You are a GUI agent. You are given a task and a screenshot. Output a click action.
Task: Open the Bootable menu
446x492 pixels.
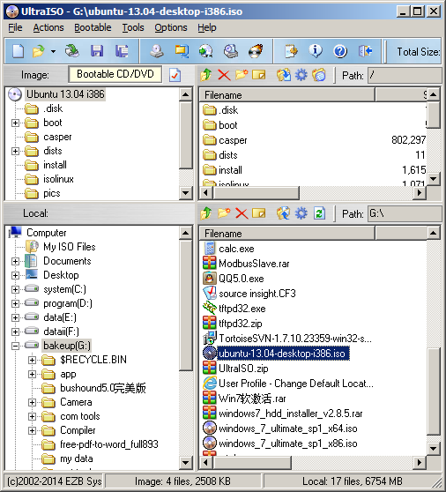point(93,27)
